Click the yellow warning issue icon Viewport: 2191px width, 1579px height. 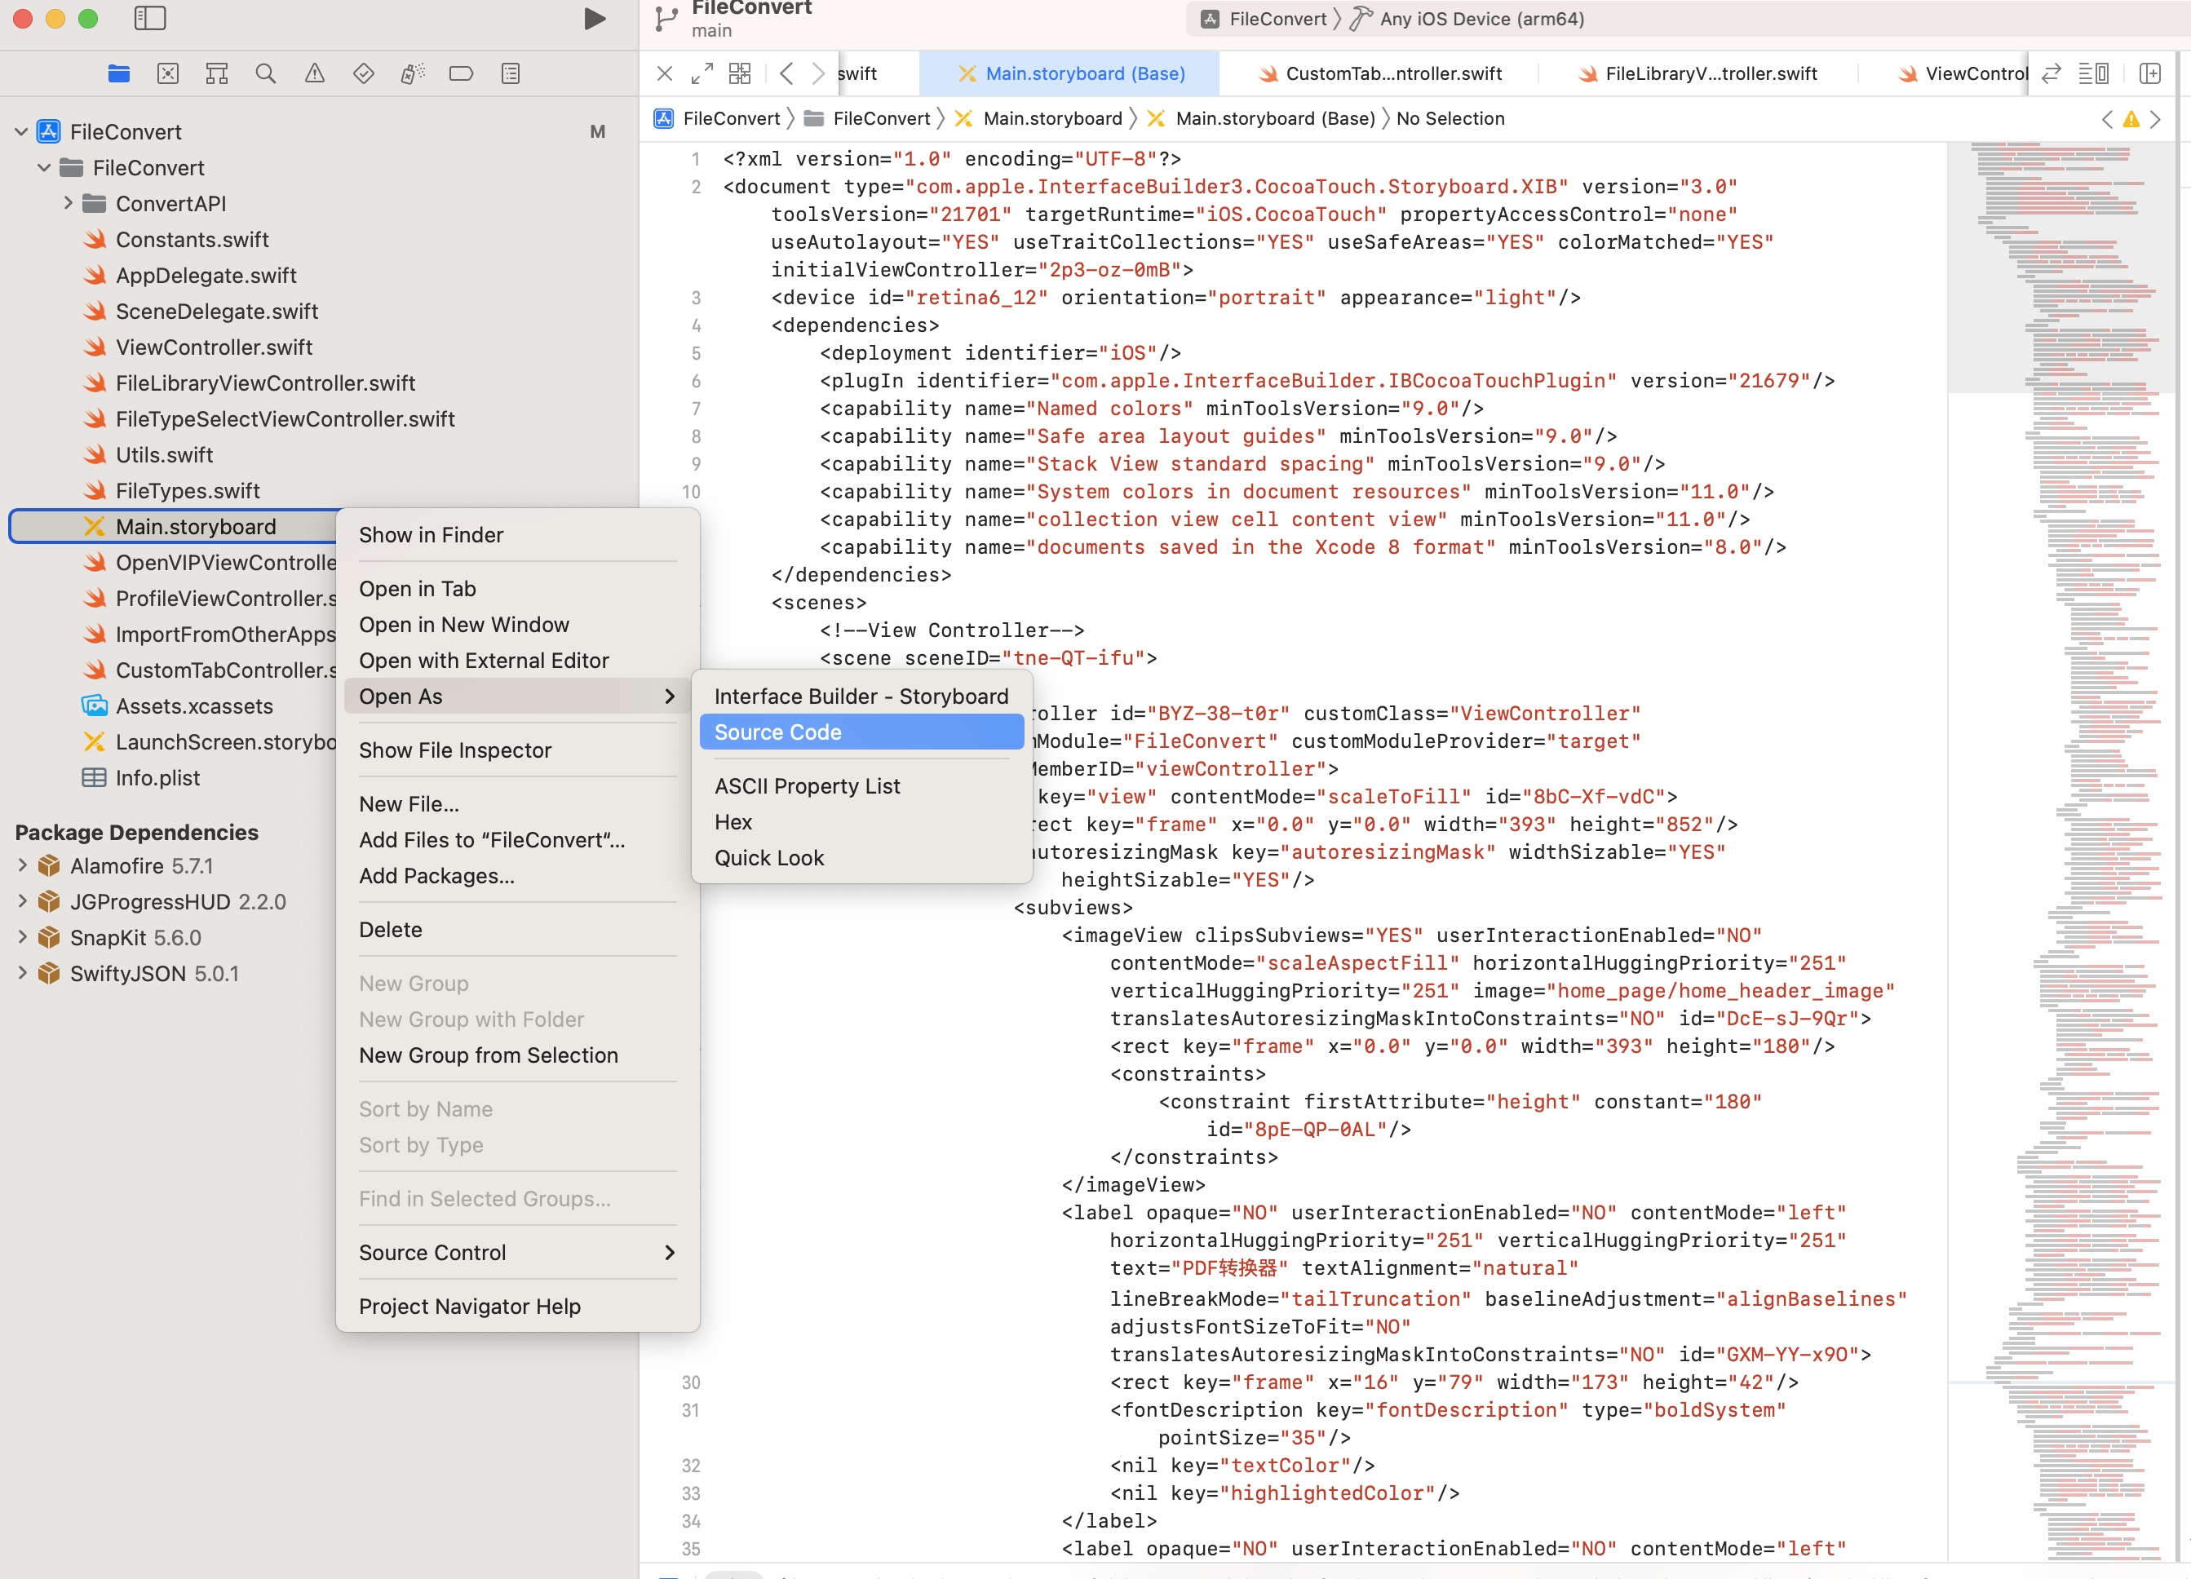tap(2131, 119)
